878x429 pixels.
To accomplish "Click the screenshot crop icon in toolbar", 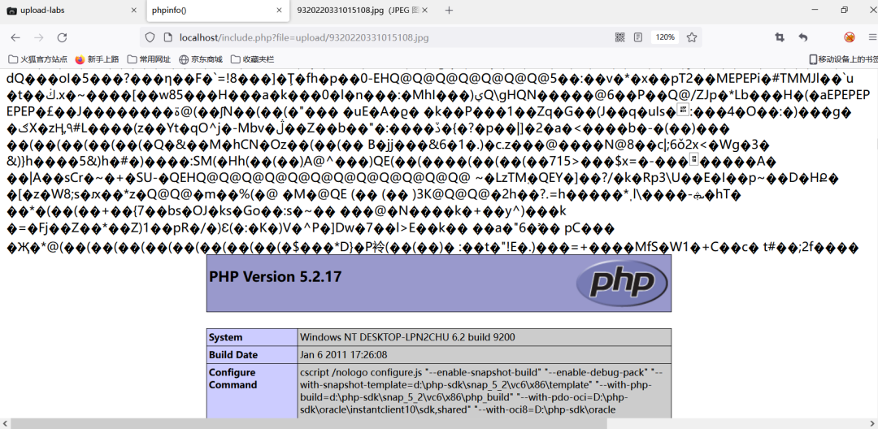I will pyautogui.click(x=780, y=37).
